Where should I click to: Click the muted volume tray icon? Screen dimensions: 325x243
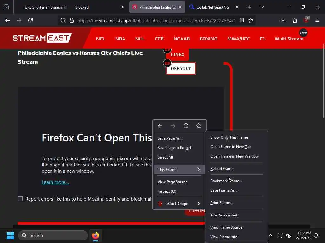pyautogui.click(x=289, y=235)
